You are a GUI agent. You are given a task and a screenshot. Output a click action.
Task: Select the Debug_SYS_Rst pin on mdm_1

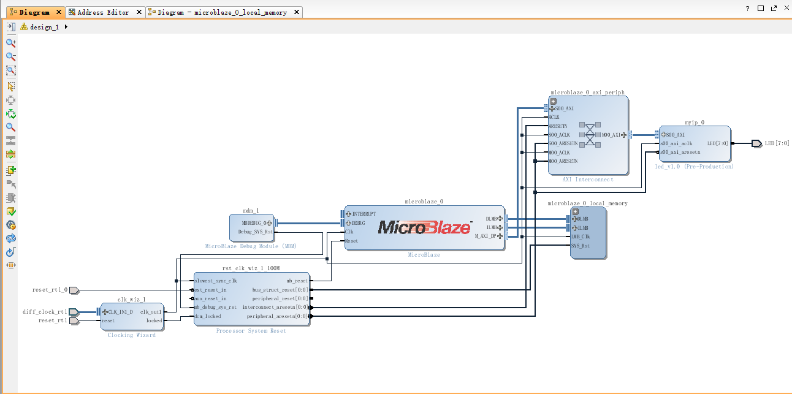tap(256, 232)
